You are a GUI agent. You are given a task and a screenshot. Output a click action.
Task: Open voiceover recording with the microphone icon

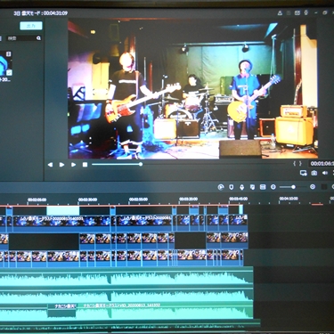pyautogui.click(x=242, y=187)
